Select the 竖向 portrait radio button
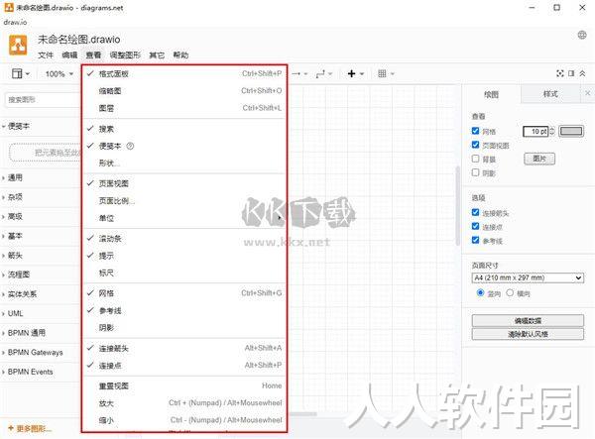Screen dimensions: 595x439 [480, 292]
